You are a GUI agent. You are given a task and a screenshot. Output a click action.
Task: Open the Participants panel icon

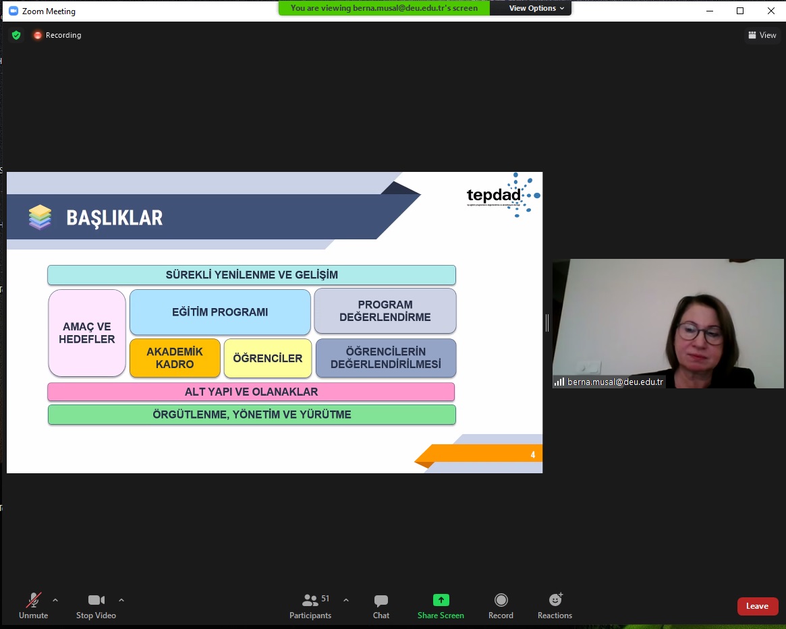[x=310, y=600]
